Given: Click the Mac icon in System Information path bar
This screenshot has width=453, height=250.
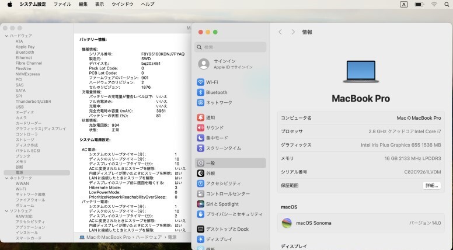Looking at the screenshot, I should tap(82, 237).
